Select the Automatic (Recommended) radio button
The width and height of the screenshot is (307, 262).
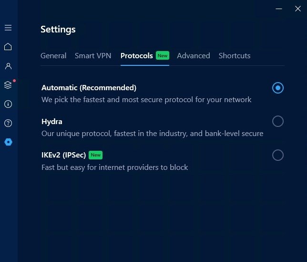(277, 88)
